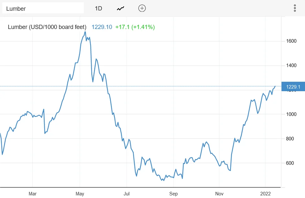This screenshot has height=198, width=305.
Task: Expand the 1D interval dropdown
Action: [99, 8]
